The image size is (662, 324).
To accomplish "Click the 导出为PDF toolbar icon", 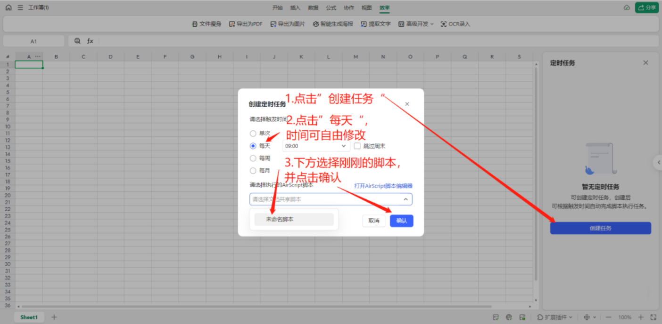I will (232, 24).
